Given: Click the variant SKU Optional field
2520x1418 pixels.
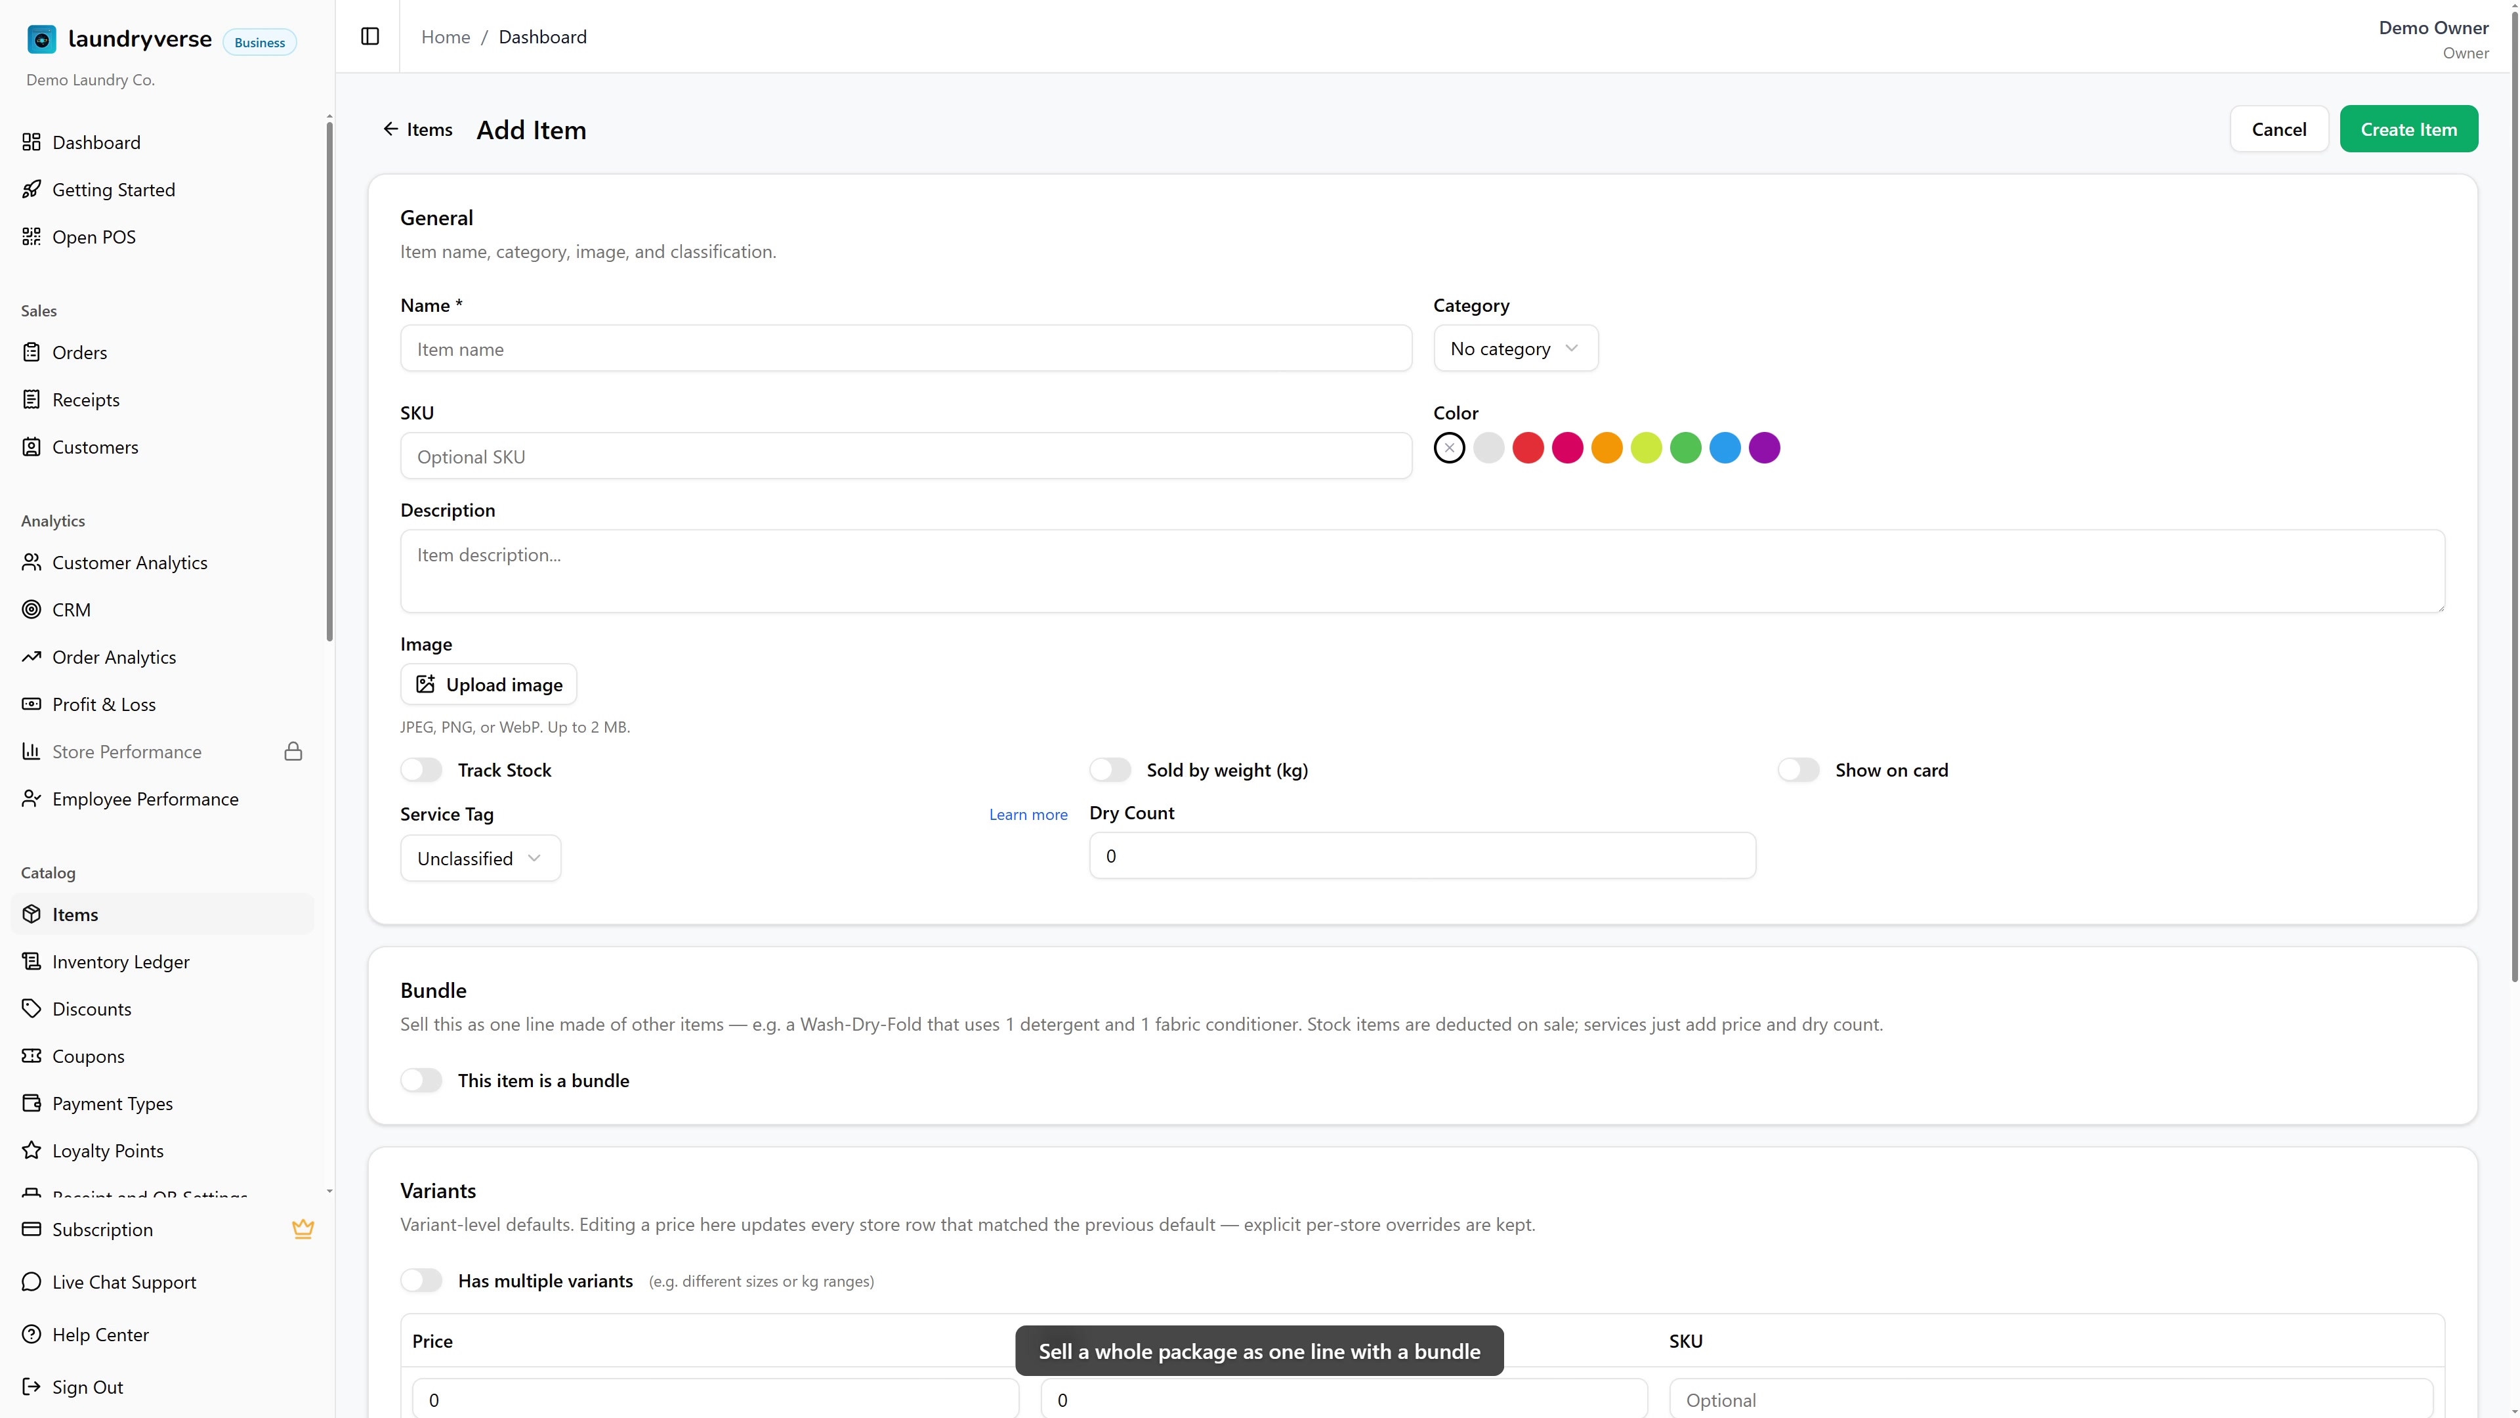Looking at the screenshot, I should tap(2050, 1398).
